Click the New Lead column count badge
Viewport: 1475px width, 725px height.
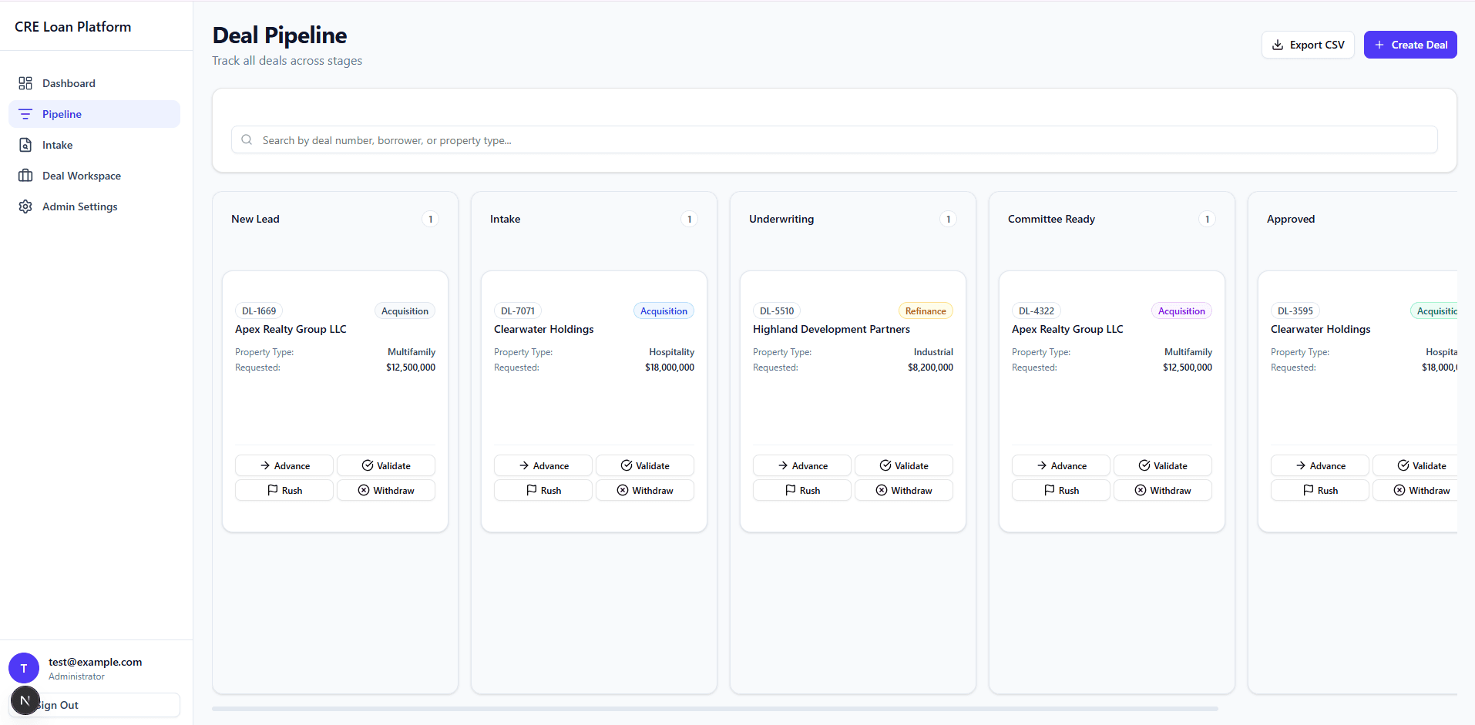click(x=430, y=219)
